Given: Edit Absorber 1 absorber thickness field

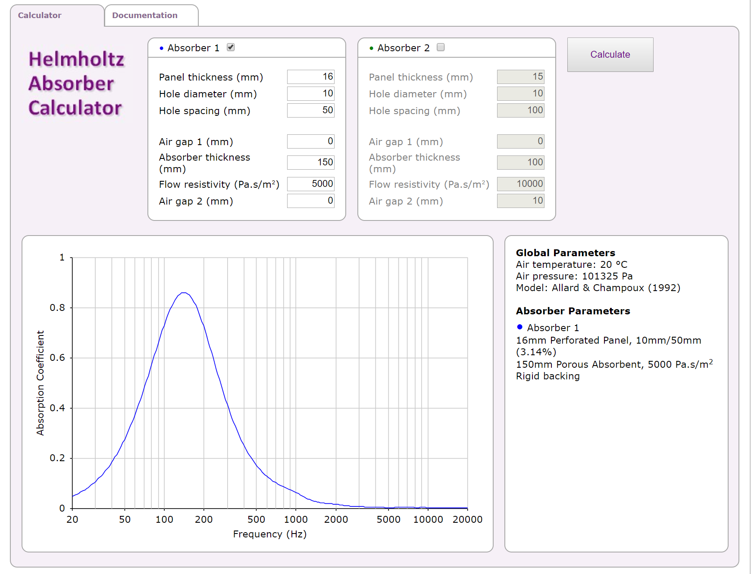Looking at the screenshot, I should pos(311,162).
